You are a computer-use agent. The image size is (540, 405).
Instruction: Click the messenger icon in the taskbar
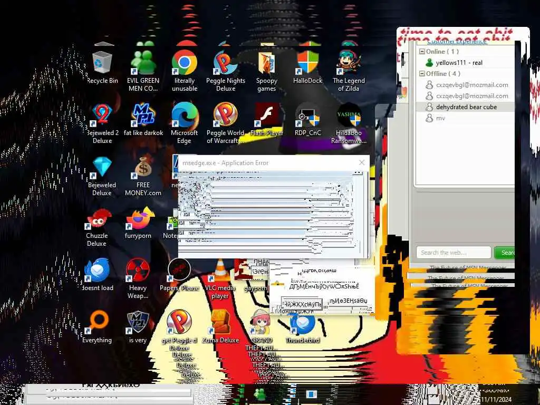click(x=259, y=394)
